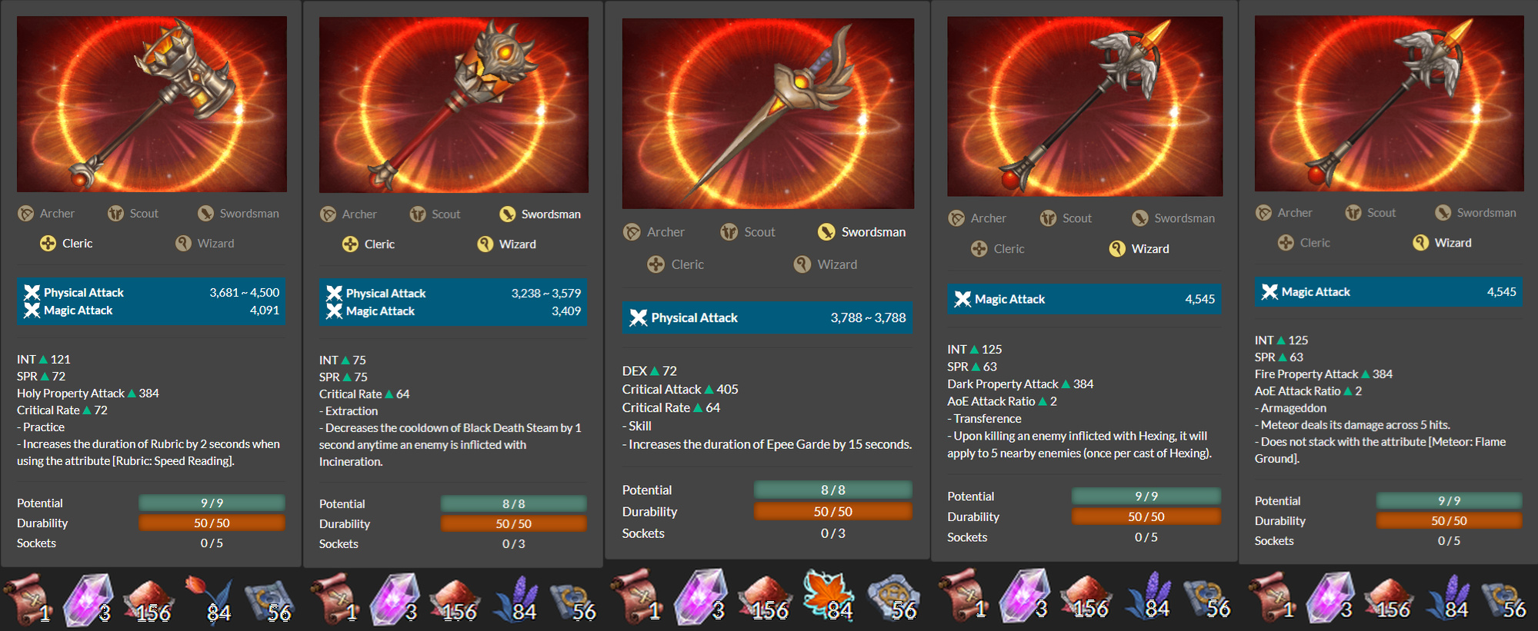
Task: Click the orange maple leaf material icon
Action: 828,596
